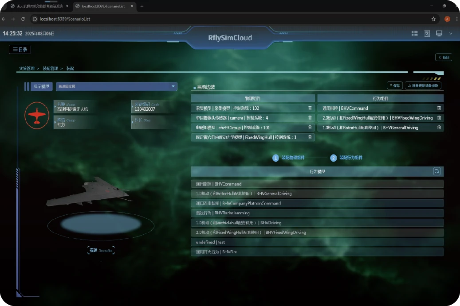Delete the BHVCommand behavior component

pyautogui.click(x=439, y=108)
